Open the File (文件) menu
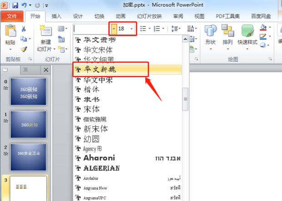Viewport: 282px width, 201px height. click(x=12, y=16)
